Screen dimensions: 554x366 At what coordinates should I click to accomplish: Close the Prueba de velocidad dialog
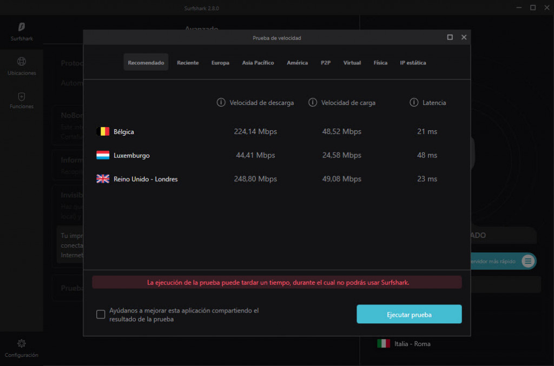point(464,37)
